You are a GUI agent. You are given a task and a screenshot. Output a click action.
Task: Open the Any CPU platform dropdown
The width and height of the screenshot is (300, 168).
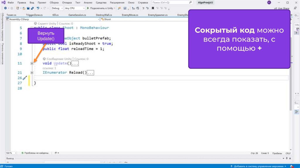tap(75, 8)
